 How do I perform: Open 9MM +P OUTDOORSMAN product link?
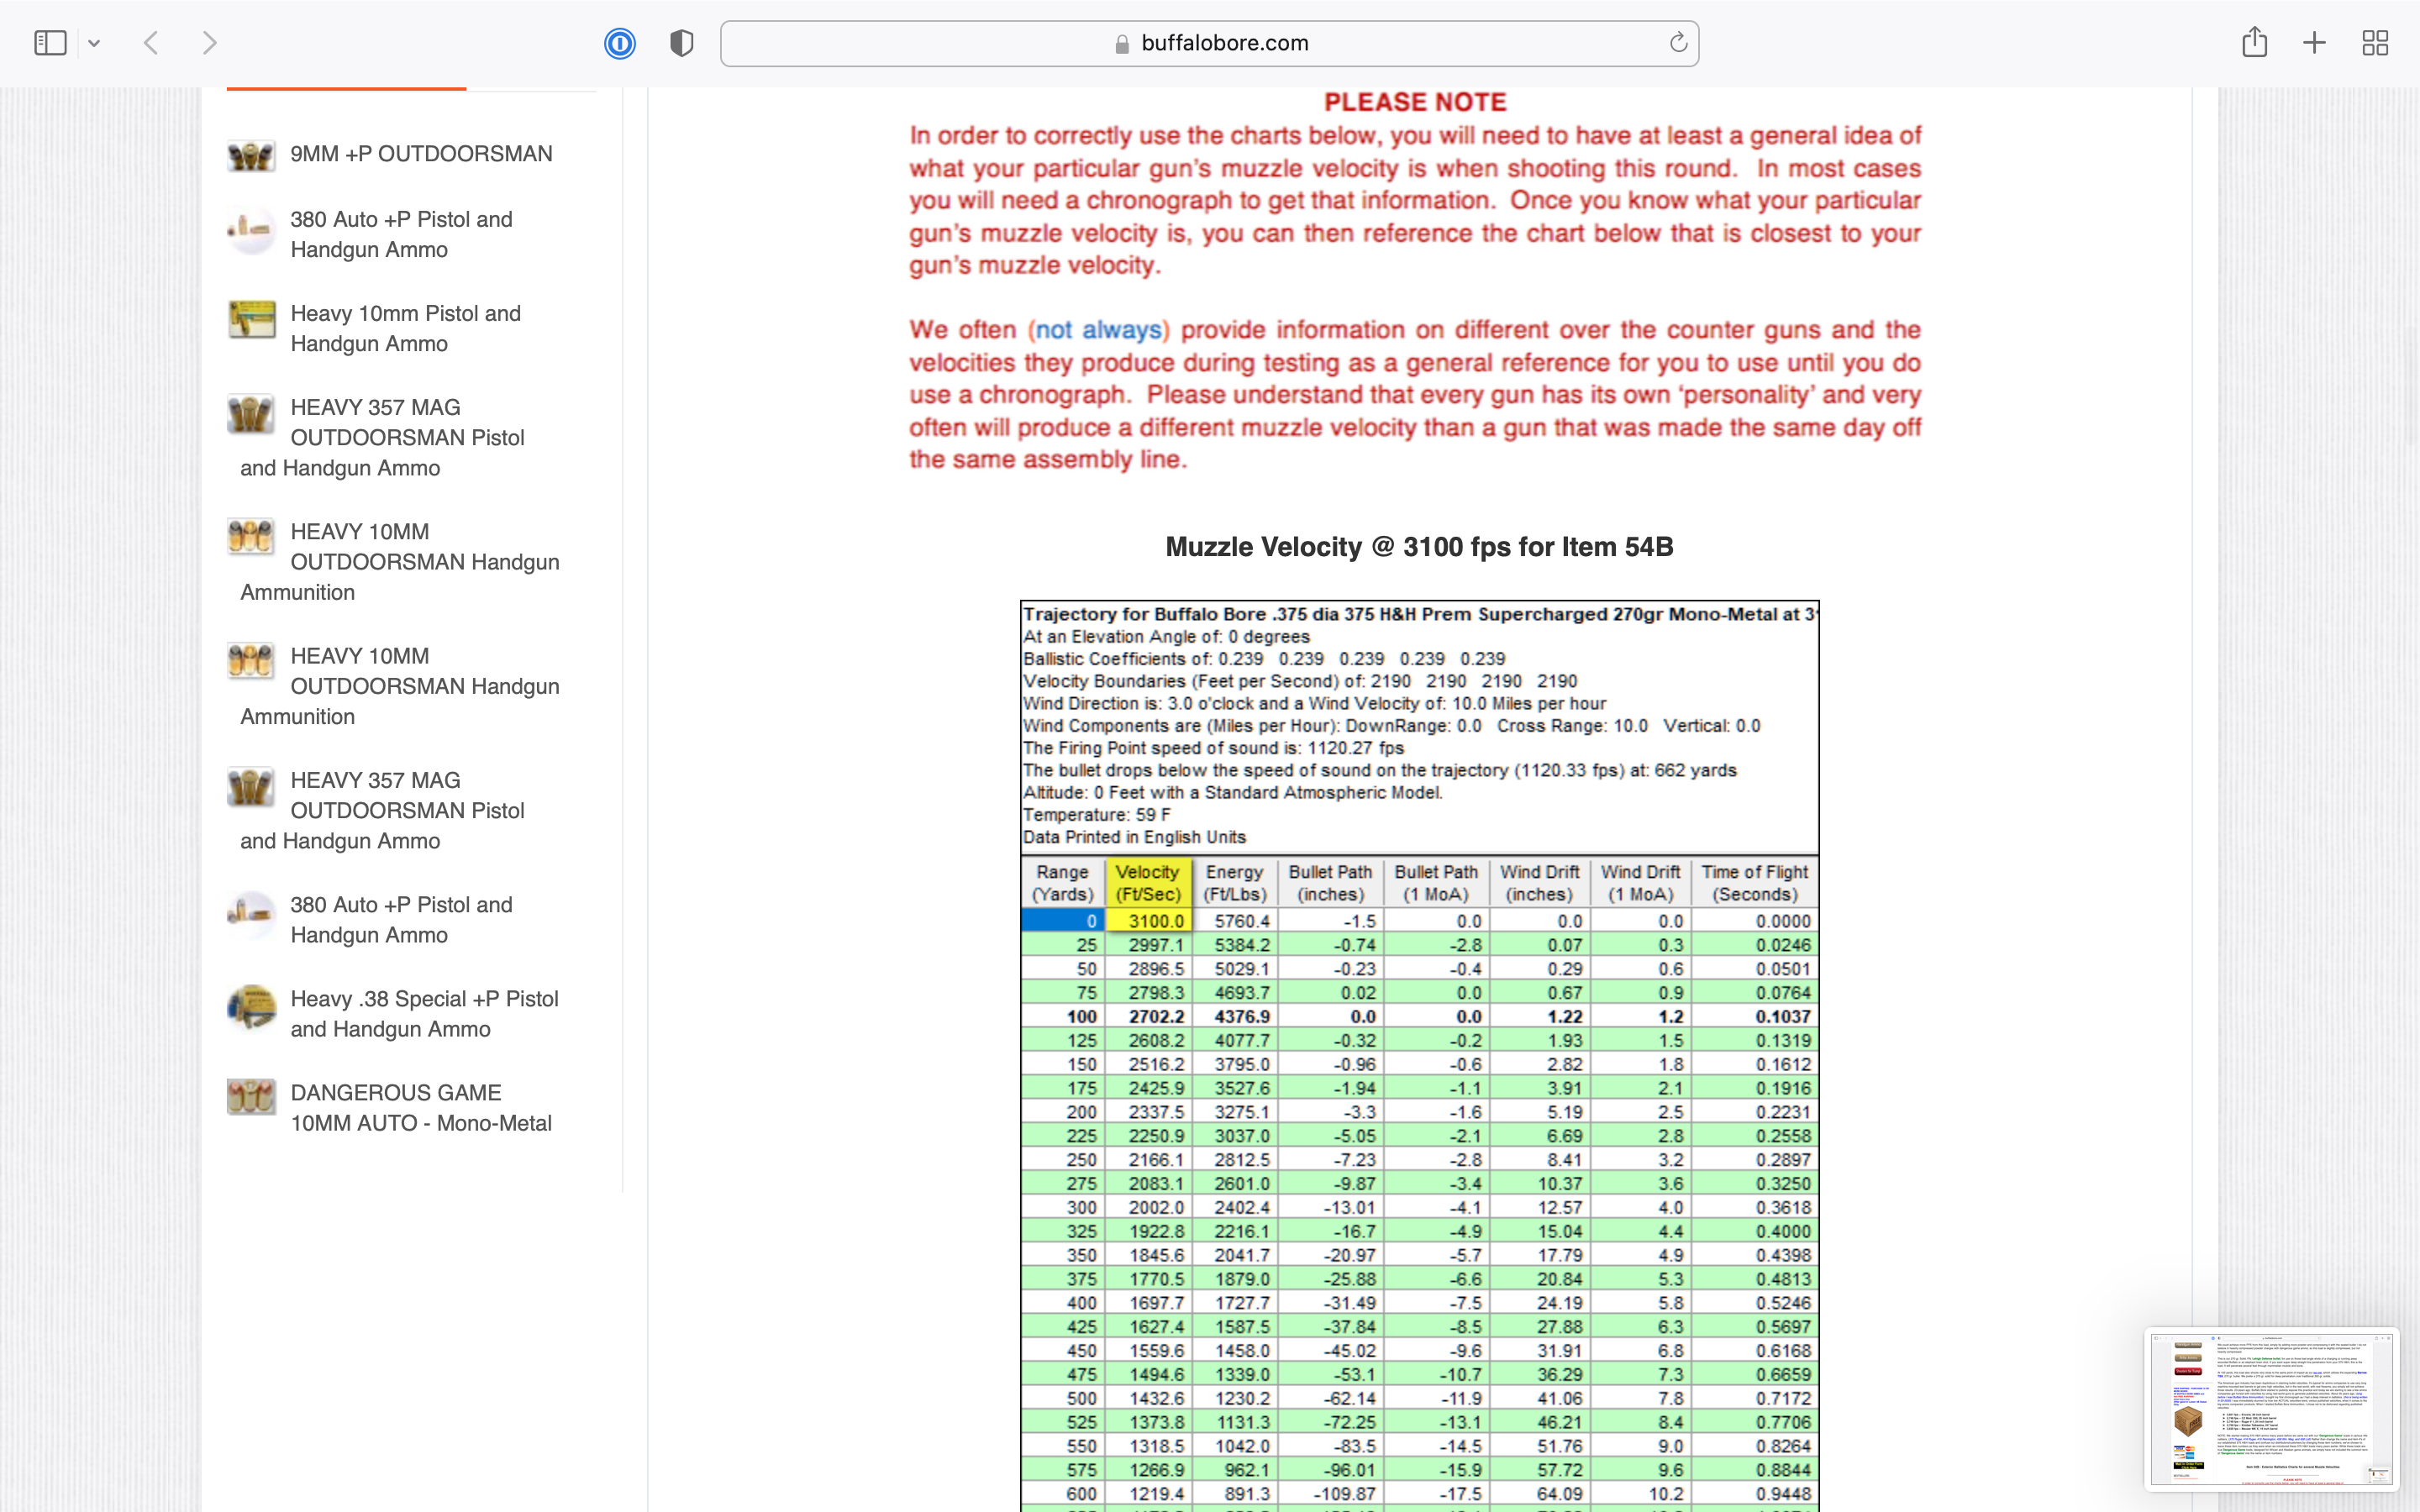click(x=421, y=154)
